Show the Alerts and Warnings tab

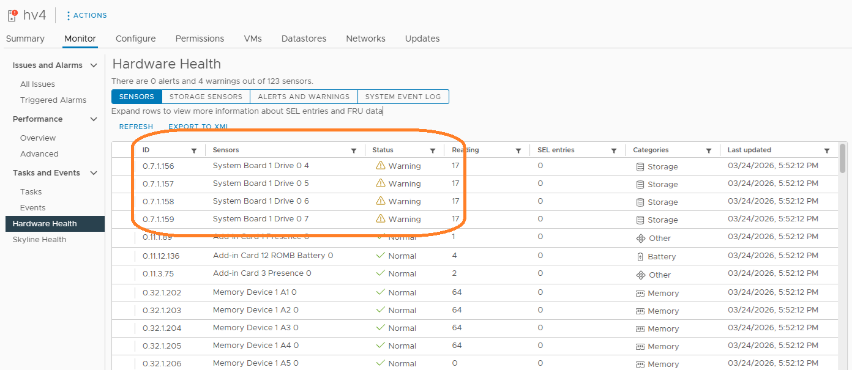click(304, 97)
